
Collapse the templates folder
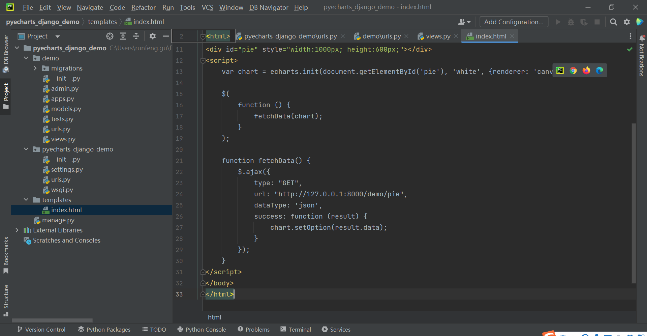26,200
